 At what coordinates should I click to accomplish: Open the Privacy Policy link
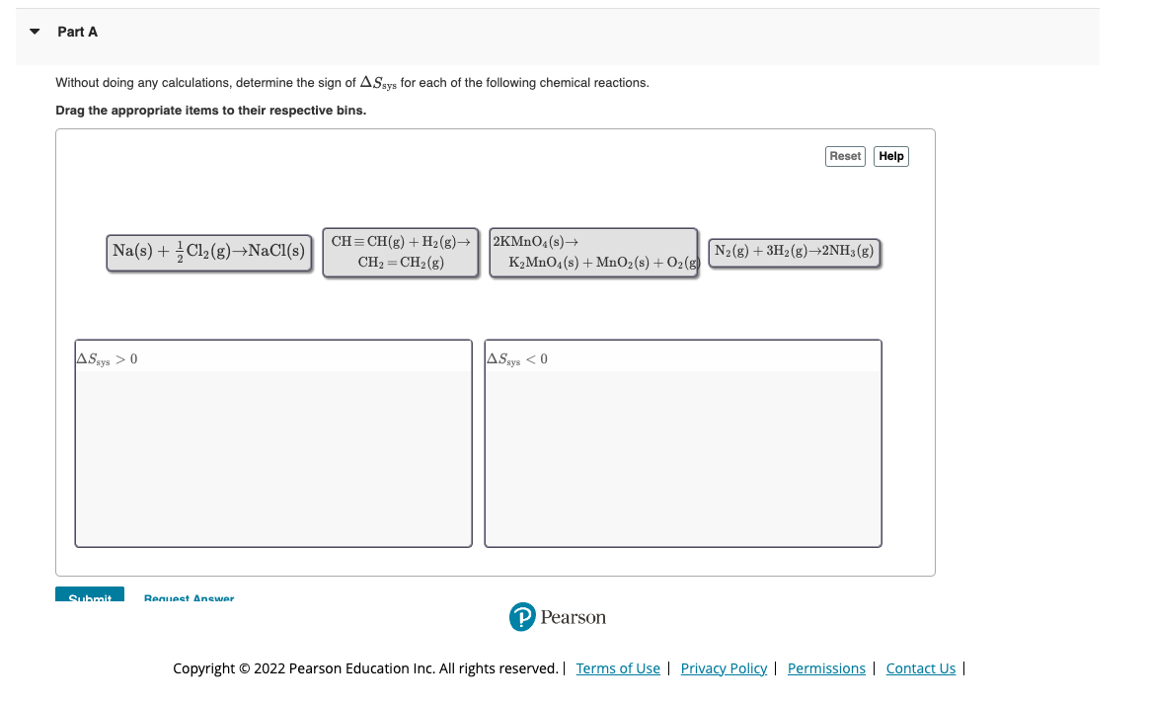(724, 668)
